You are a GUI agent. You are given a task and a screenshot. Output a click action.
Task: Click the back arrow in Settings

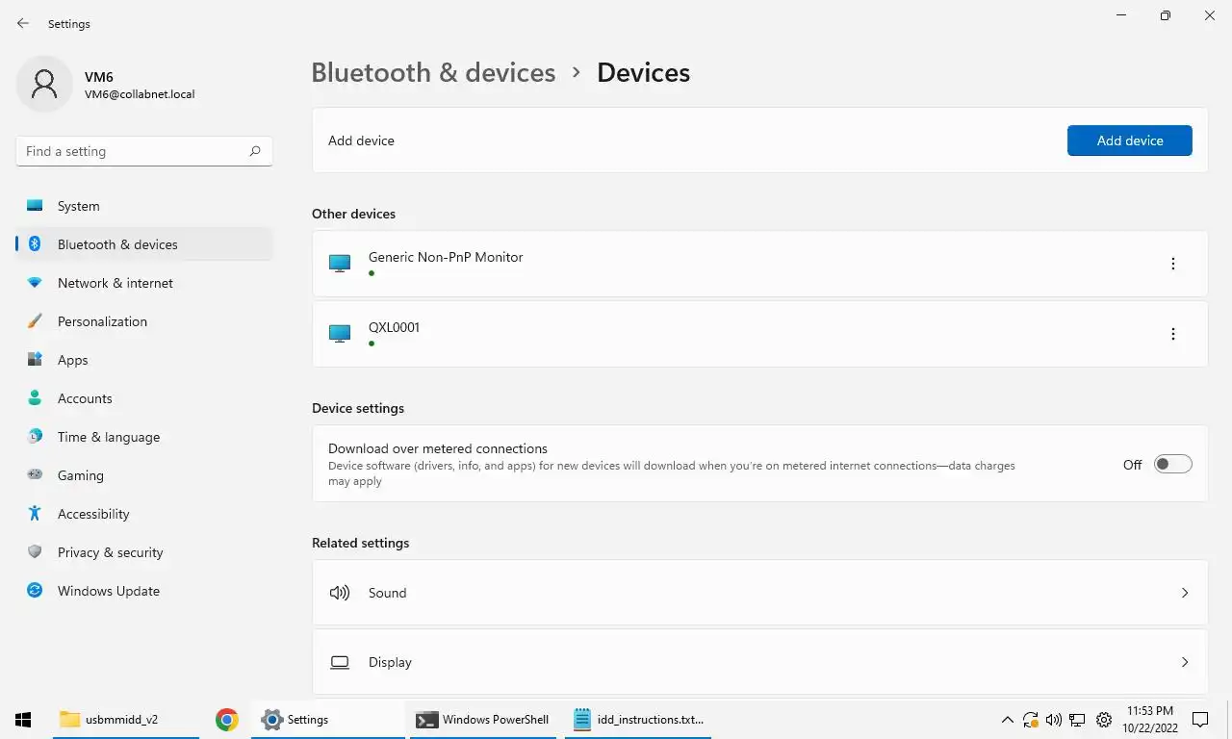pos(23,23)
